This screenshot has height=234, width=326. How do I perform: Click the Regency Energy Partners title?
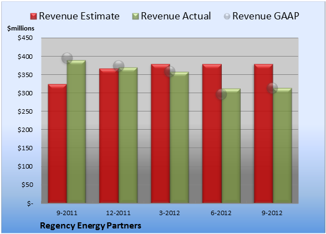tap(90, 226)
